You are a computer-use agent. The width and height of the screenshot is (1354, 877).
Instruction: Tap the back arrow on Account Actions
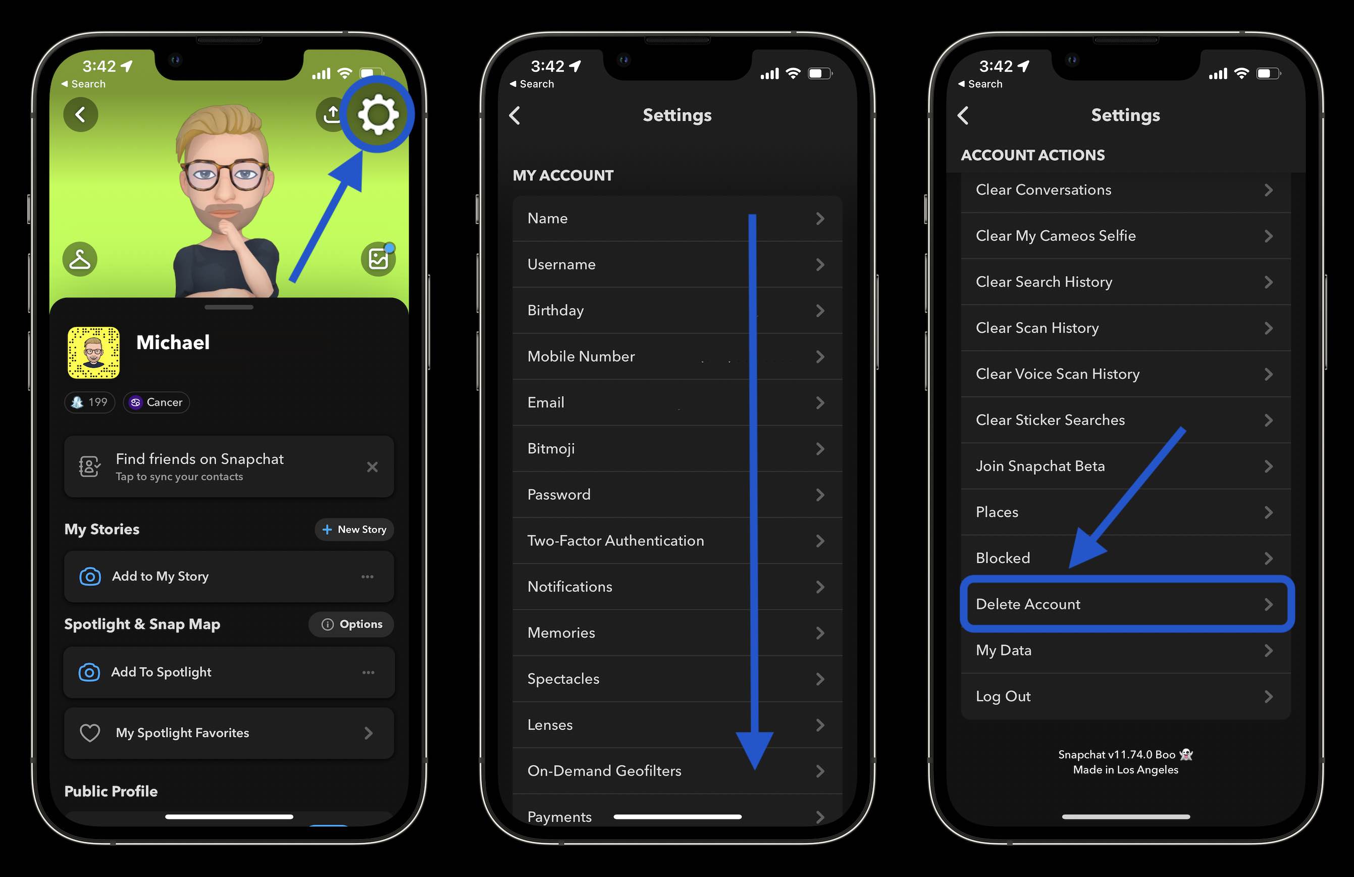(x=963, y=115)
